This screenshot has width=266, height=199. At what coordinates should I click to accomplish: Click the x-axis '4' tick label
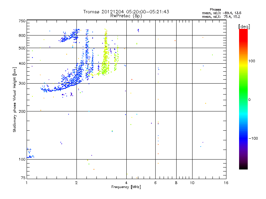(126, 183)
